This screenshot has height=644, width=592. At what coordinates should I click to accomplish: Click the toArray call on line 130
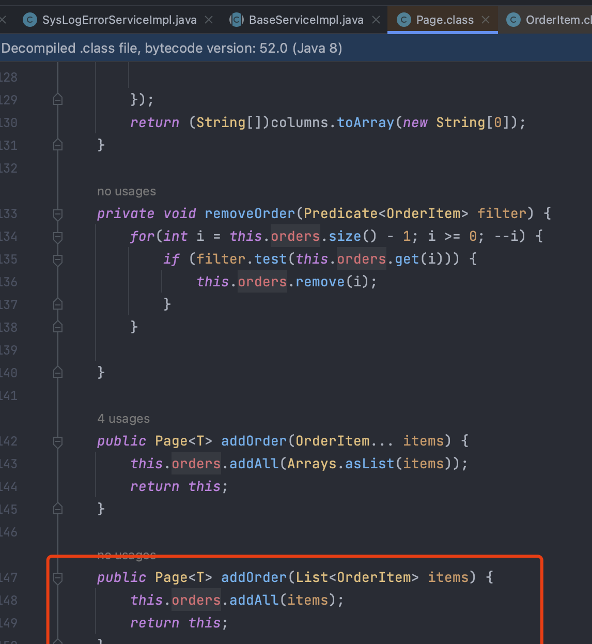(365, 122)
